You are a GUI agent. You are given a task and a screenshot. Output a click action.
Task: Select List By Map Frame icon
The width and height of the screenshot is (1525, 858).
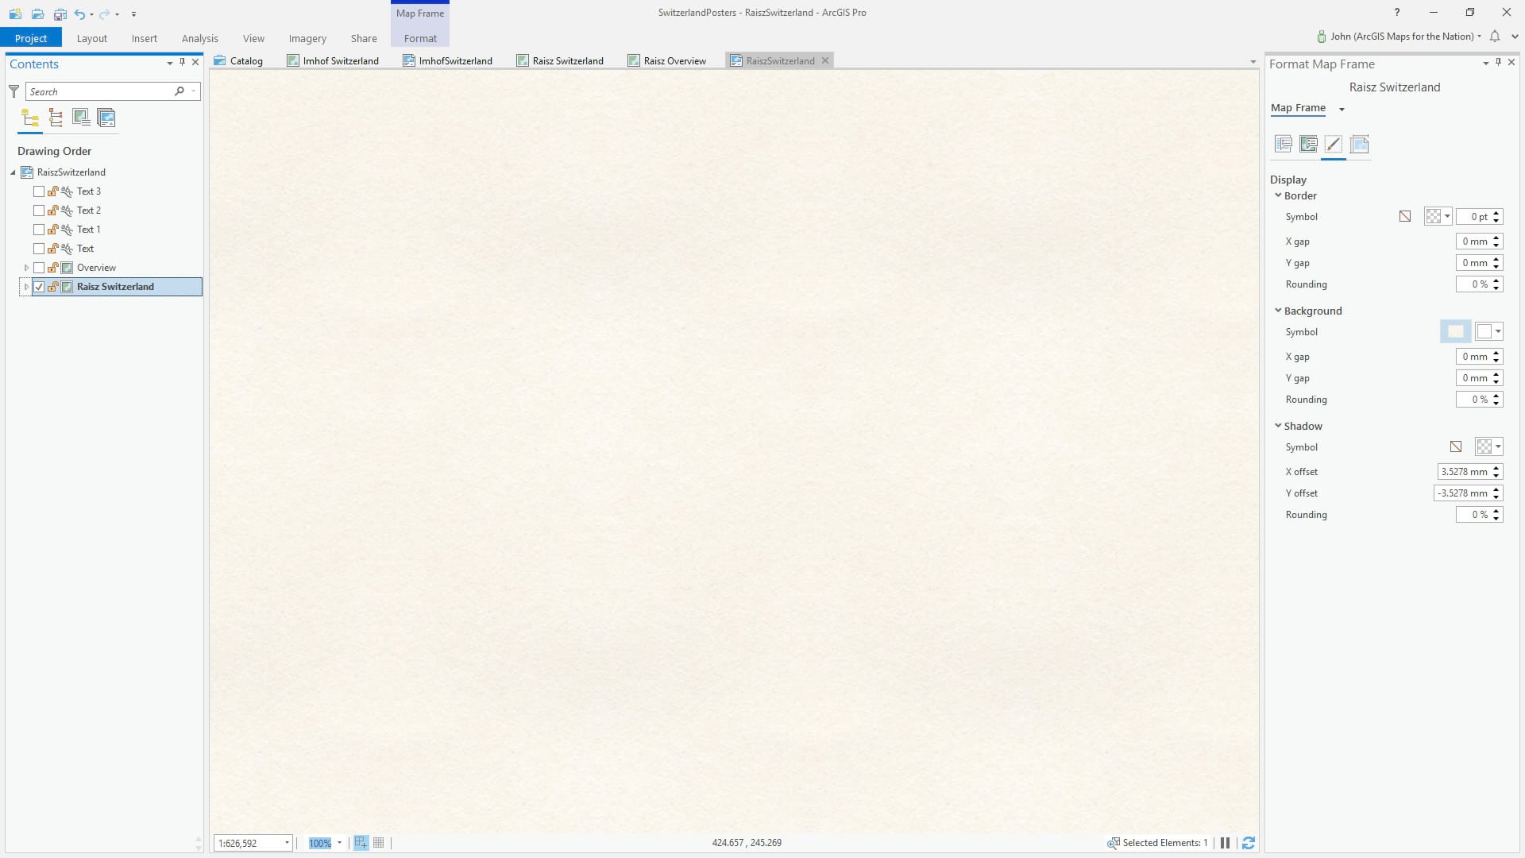pyautogui.click(x=81, y=118)
